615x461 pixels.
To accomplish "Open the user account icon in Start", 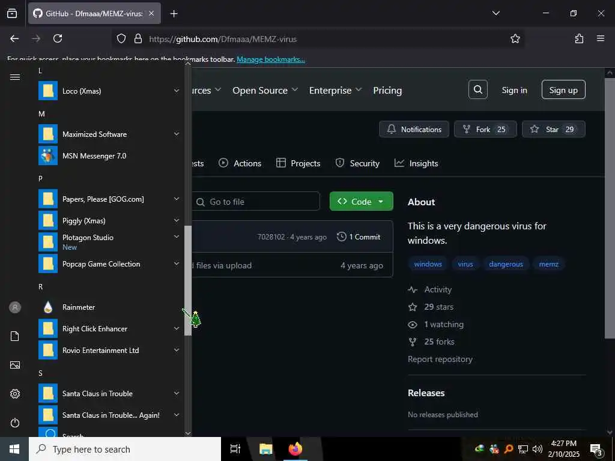I will coord(15,307).
